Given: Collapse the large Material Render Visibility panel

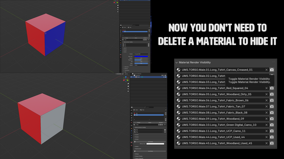Looking at the screenshot, I should (177, 62).
